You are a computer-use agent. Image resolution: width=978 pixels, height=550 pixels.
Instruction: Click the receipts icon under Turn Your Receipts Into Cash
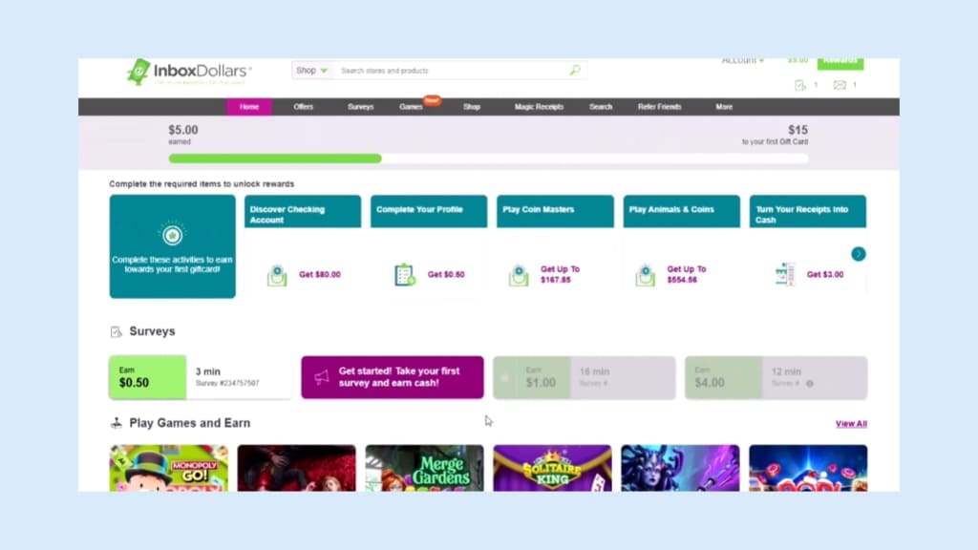pos(786,274)
